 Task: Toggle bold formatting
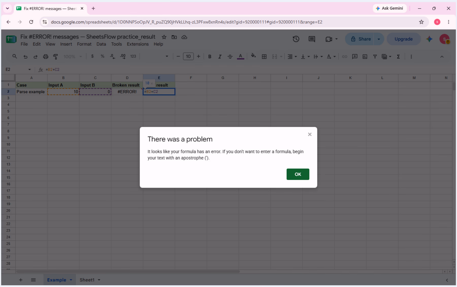coord(210,57)
